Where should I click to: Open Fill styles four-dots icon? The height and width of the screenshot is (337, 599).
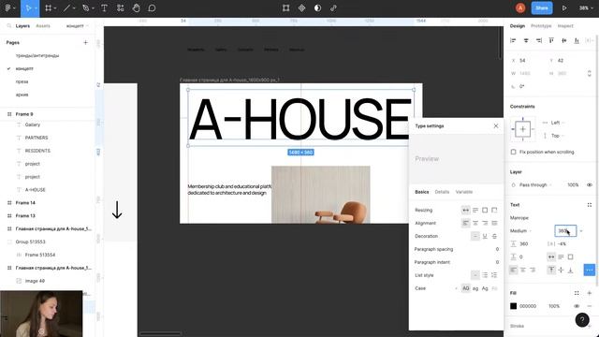pos(577,293)
